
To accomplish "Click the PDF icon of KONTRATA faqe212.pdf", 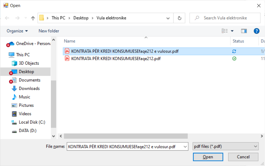I will pos(67,58).
